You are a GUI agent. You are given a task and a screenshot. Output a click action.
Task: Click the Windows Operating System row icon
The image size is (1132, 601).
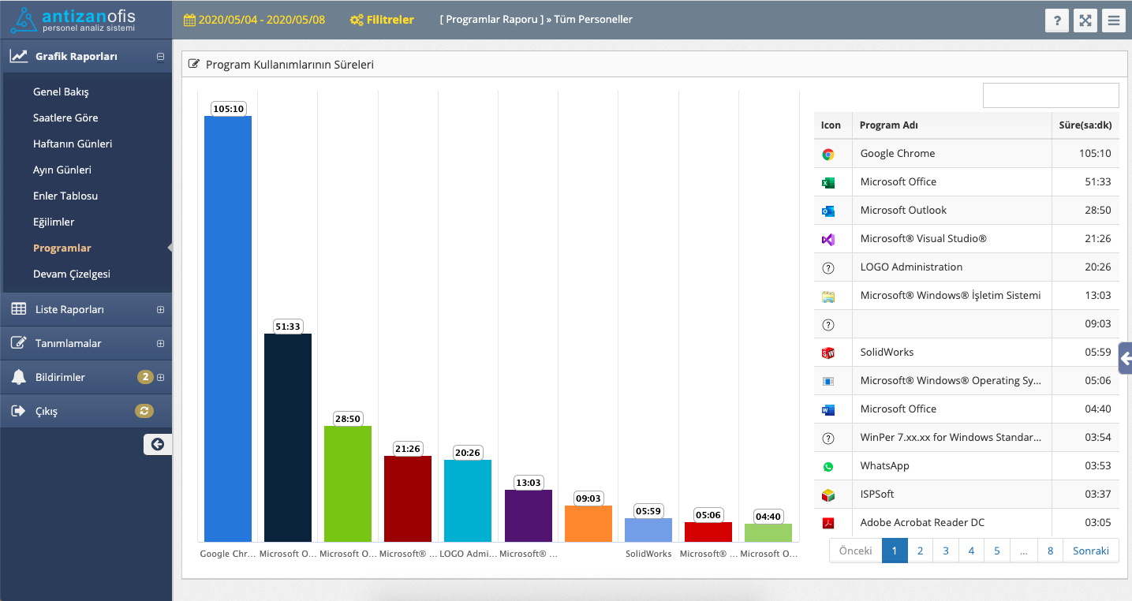[x=828, y=382]
